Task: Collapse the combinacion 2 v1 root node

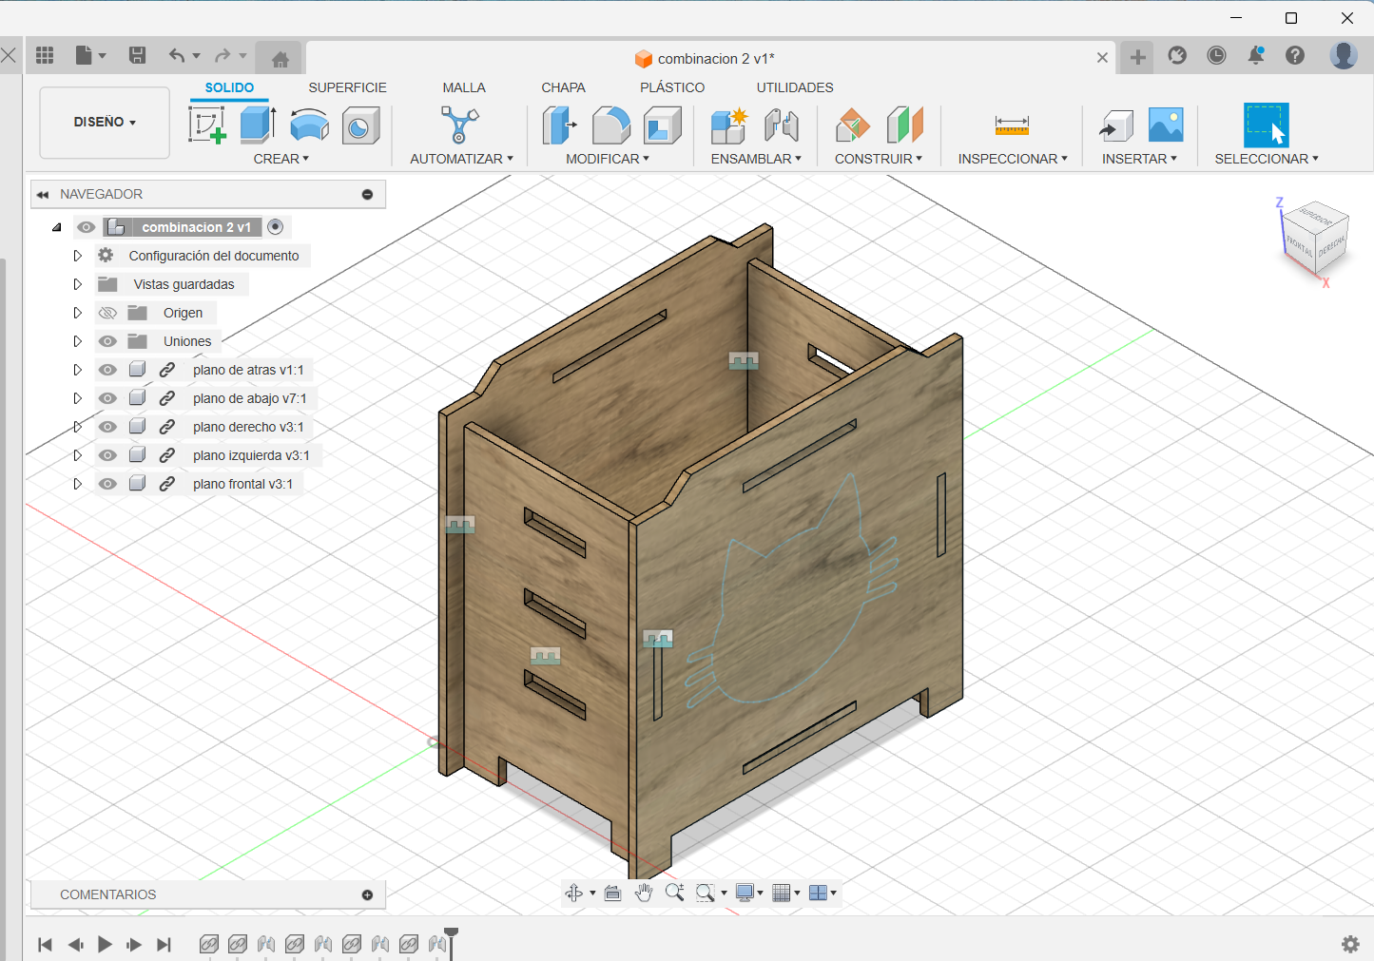Action: [x=57, y=227]
